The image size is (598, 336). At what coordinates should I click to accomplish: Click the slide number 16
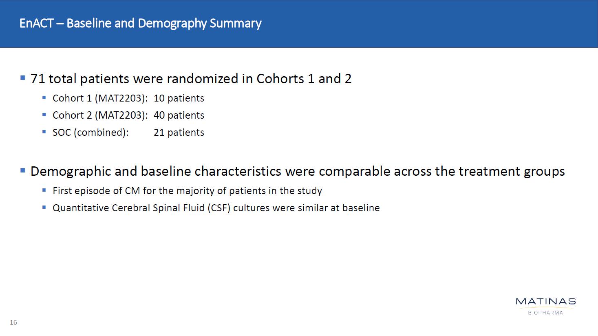[x=13, y=323]
